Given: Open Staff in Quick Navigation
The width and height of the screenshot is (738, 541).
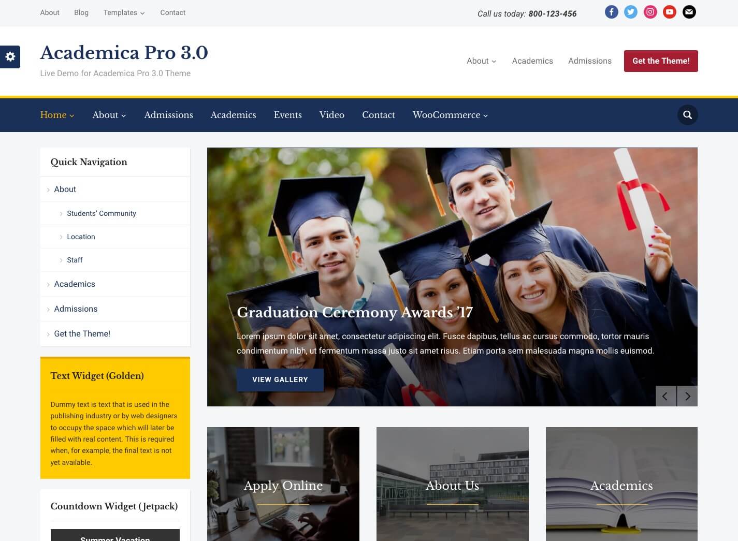Looking at the screenshot, I should (75, 260).
